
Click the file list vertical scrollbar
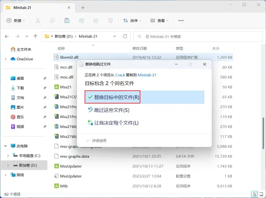coord(263,133)
